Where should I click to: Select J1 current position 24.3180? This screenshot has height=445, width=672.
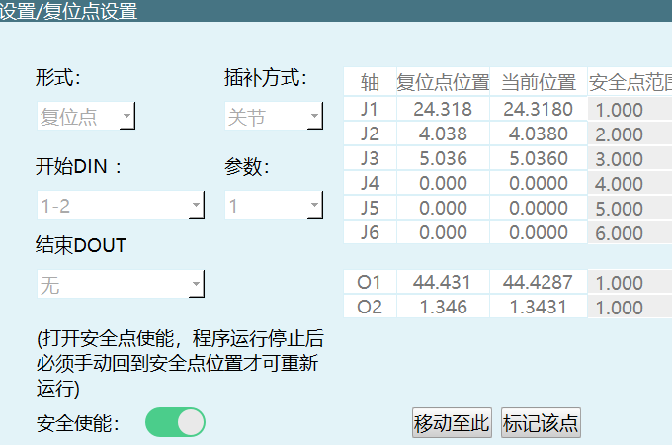[539, 109]
